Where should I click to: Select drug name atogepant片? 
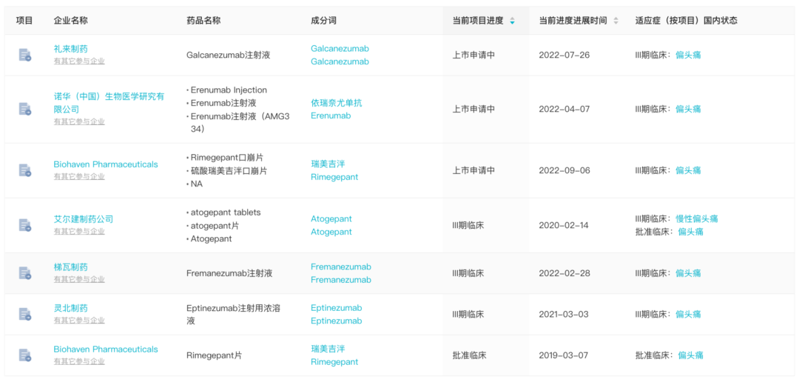[215, 226]
